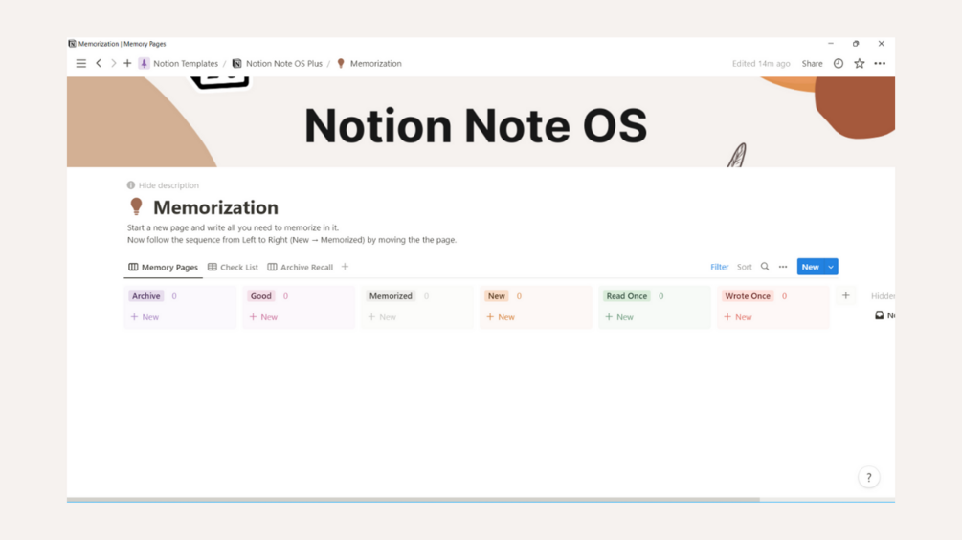Click Archive column count 0
962x540 pixels.
(x=174, y=295)
